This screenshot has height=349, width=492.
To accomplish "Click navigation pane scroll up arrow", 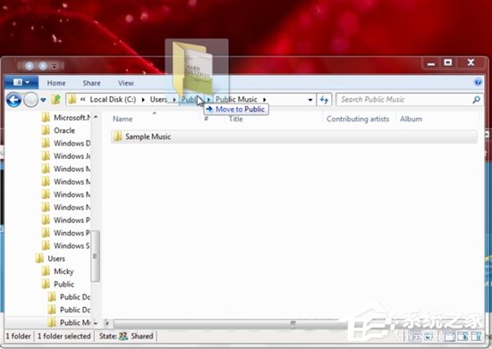I will click(x=96, y=117).
